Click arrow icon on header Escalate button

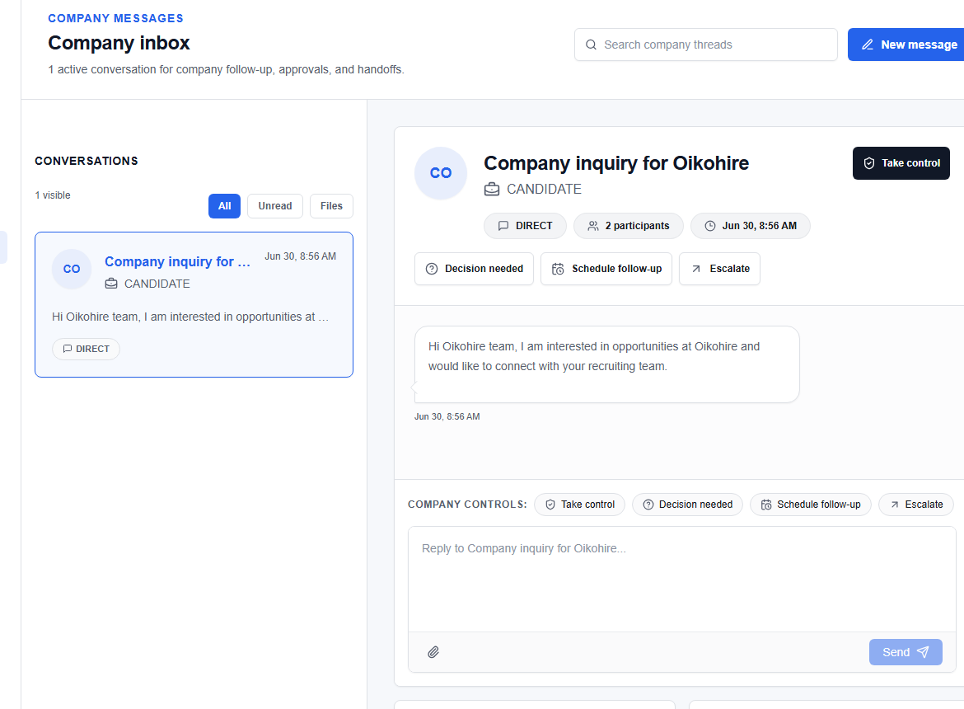(x=696, y=269)
